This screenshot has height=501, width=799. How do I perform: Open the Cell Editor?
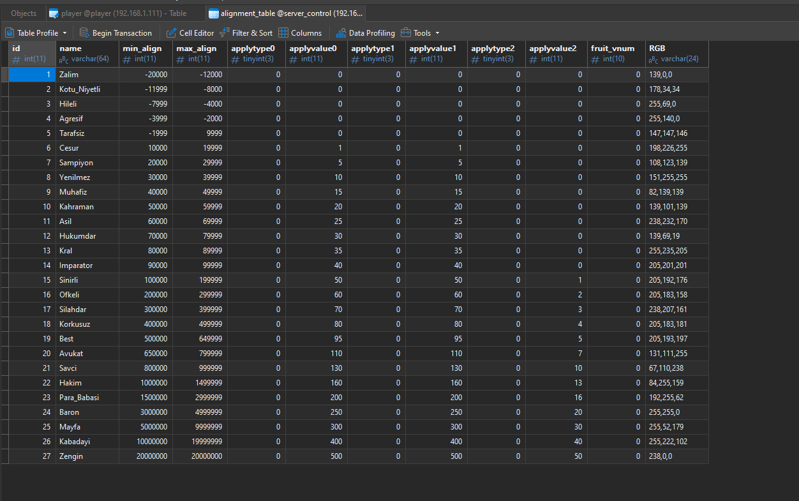(190, 33)
